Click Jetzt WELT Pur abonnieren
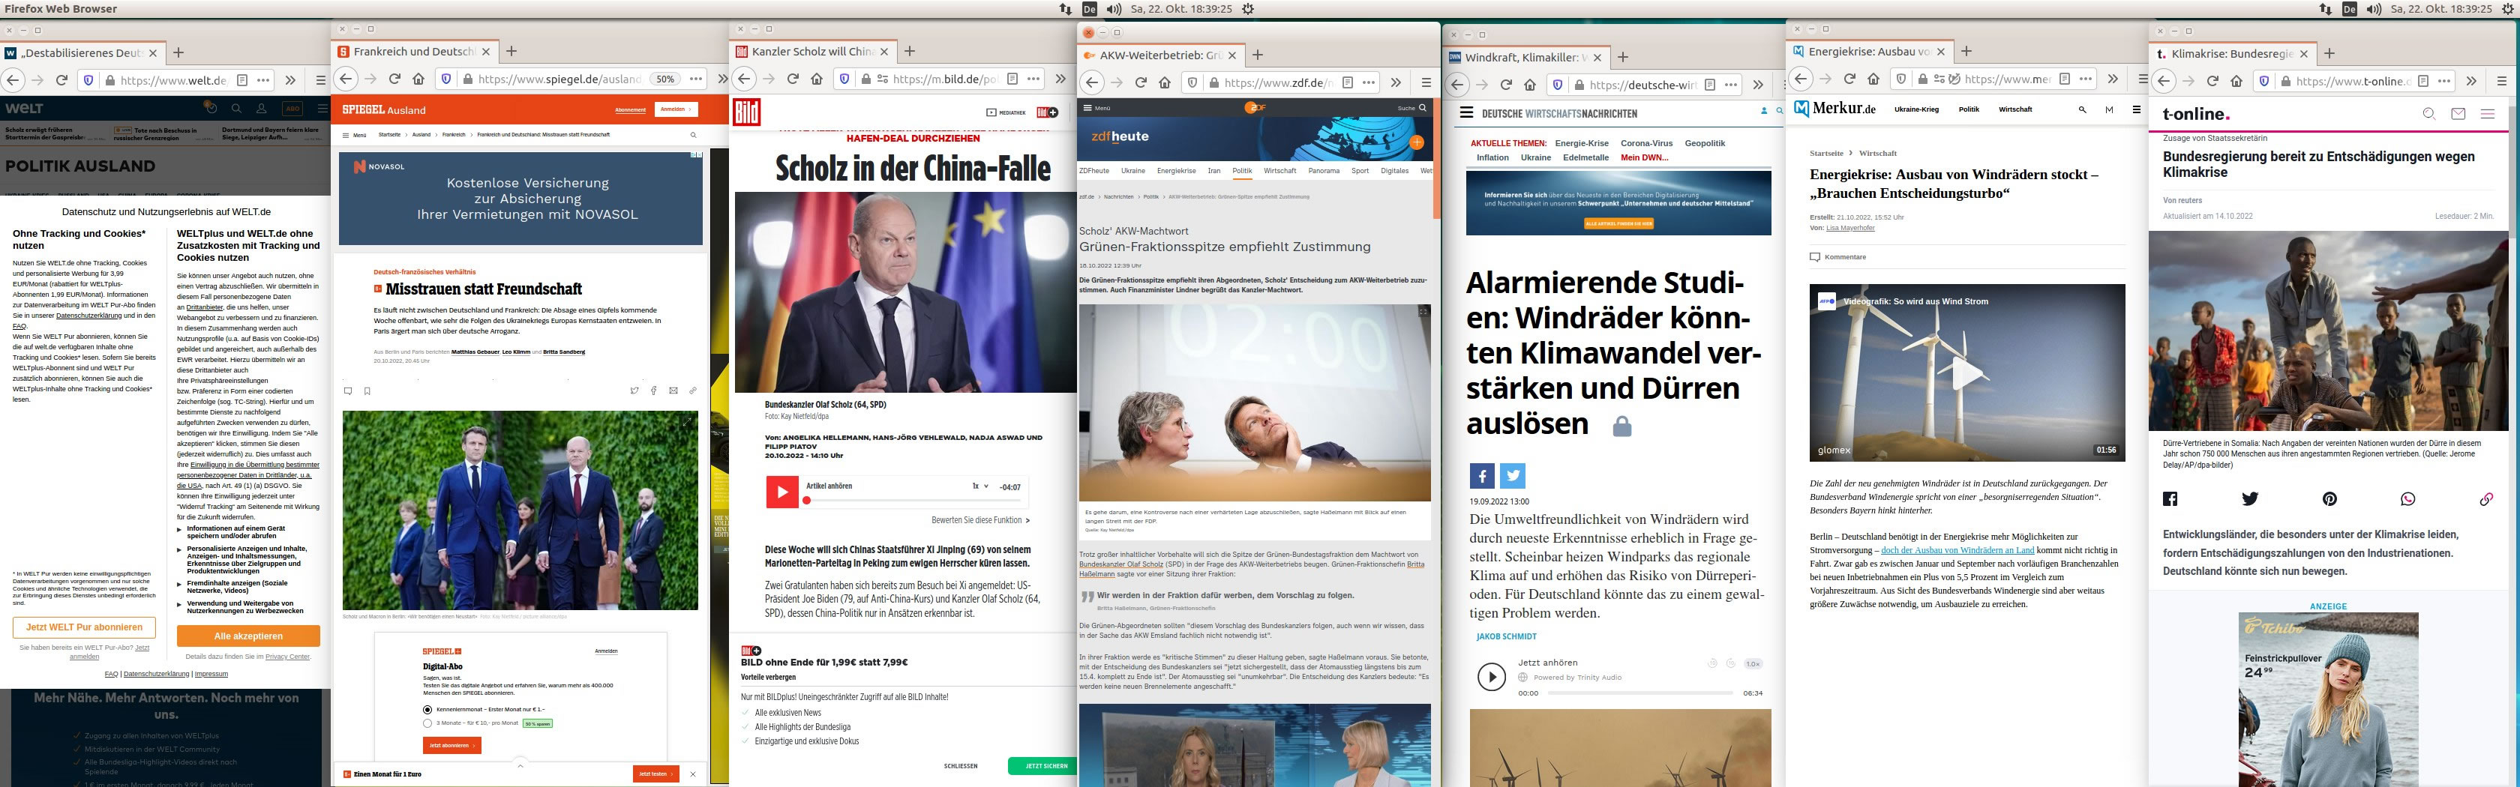The image size is (2520, 787). coord(84,627)
